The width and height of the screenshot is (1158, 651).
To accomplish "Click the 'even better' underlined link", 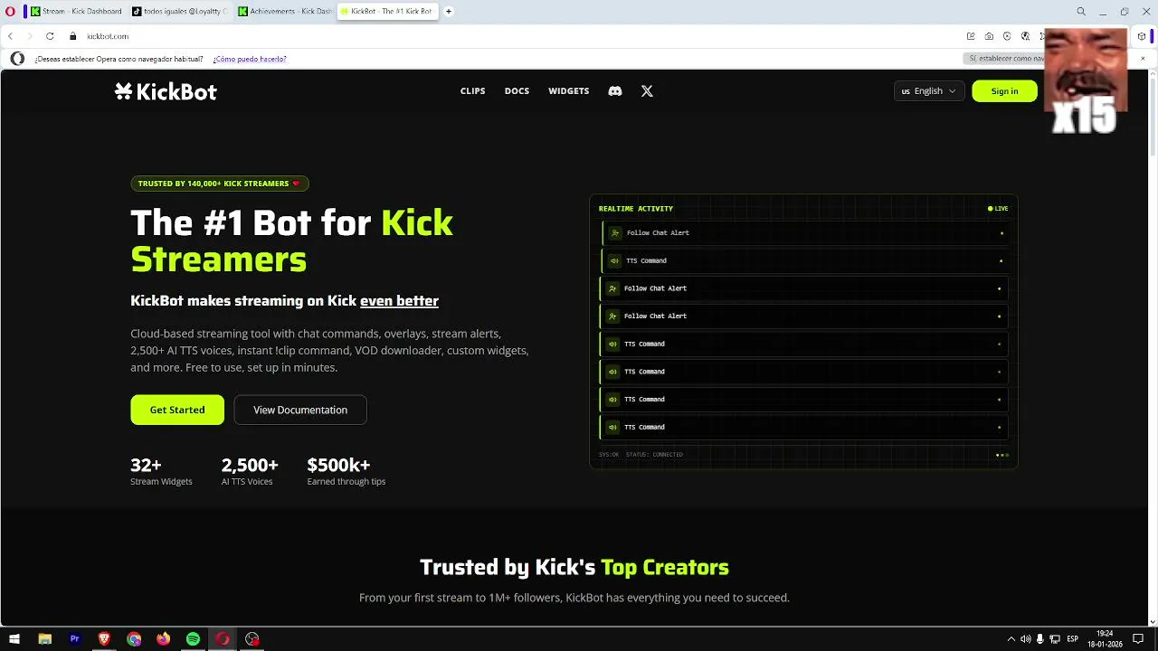I will tap(399, 301).
